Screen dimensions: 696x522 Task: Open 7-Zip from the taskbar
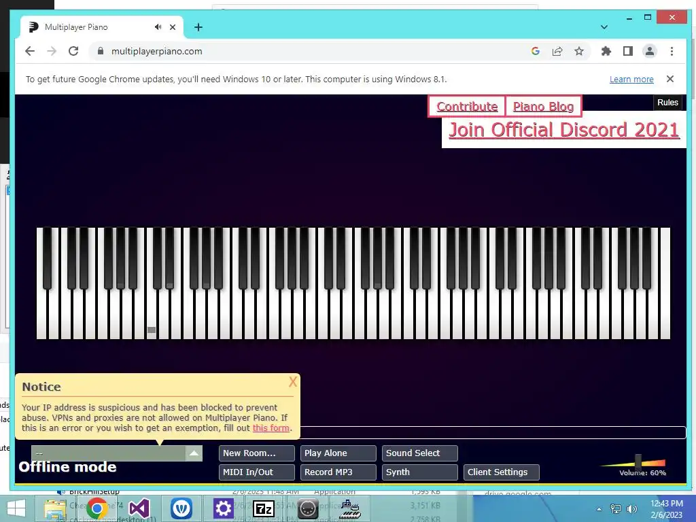pos(263,508)
